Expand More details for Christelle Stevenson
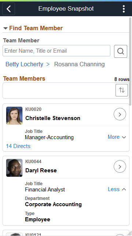 (117, 137)
